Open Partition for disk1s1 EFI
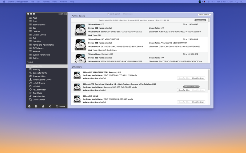The width and height of the screenshot is (246, 153). click(x=184, y=90)
